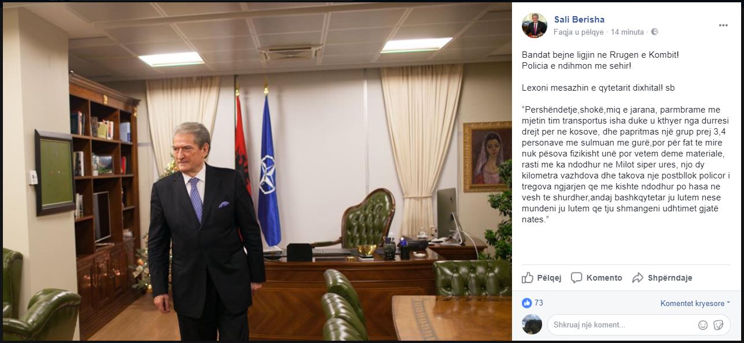Open the emoji picker in comment box
This screenshot has width=744, height=343.
click(x=703, y=325)
